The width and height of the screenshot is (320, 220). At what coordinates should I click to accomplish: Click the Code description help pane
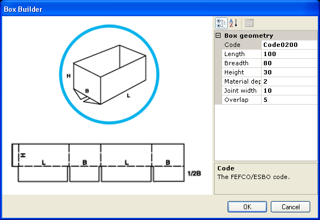(266, 178)
